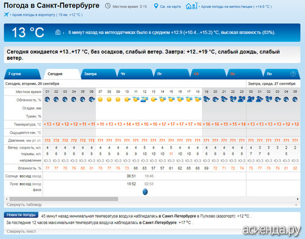Click the moon phase icon
The width and height of the screenshot is (305, 239).
pyautogui.click(x=145, y=192)
